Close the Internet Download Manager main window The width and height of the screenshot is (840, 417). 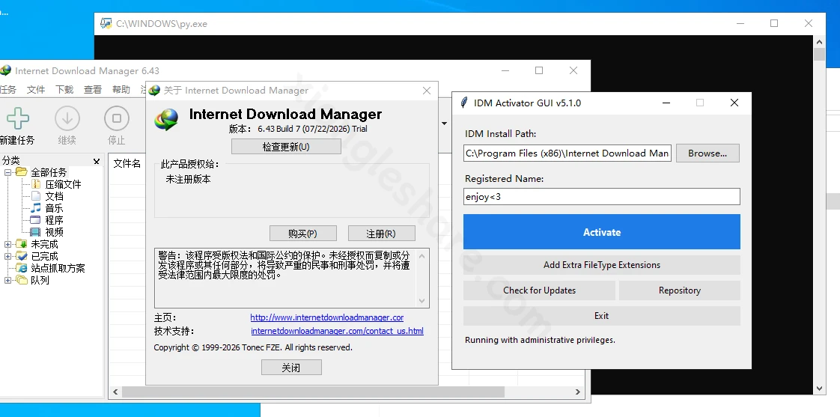tap(573, 70)
